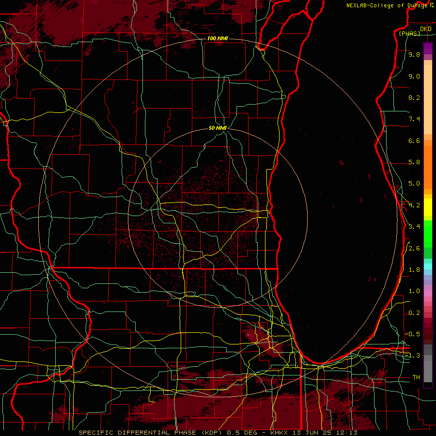Click the DKD label above the color scale

click(x=425, y=29)
